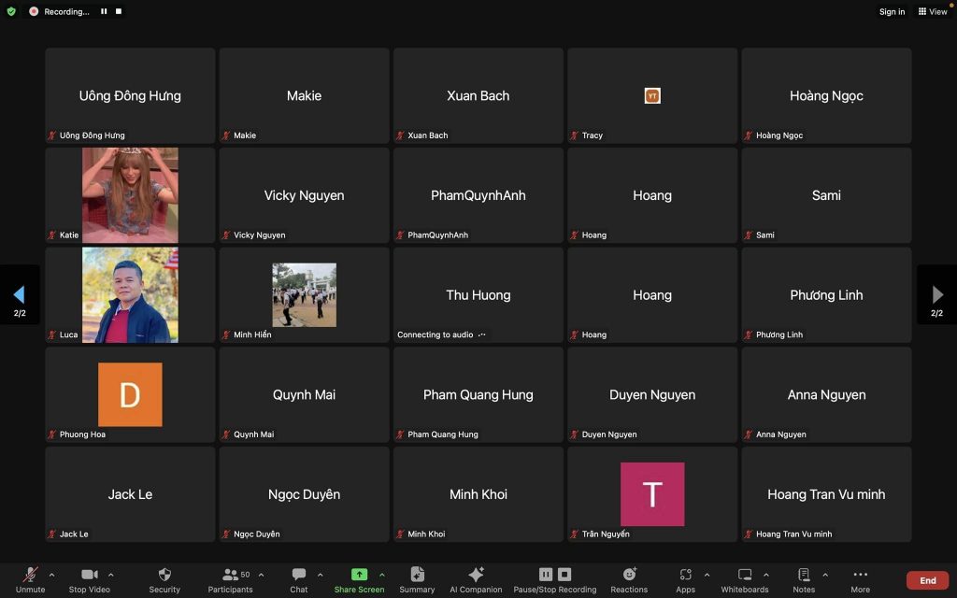Open the Security options
The width and height of the screenshot is (957, 598).
(164, 578)
